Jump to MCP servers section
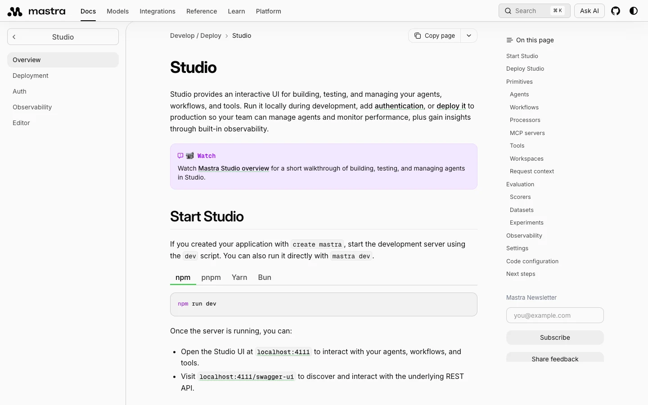648x405 pixels. coord(527,133)
